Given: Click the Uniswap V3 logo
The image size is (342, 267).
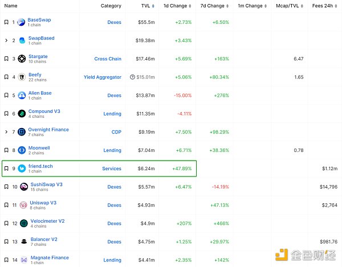Looking at the screenshot, I should 23,205.
